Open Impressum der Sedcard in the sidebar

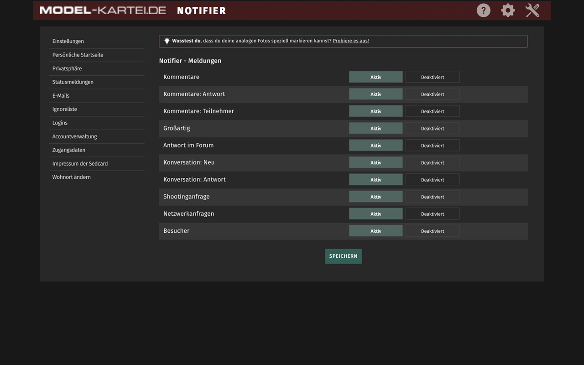97,164
